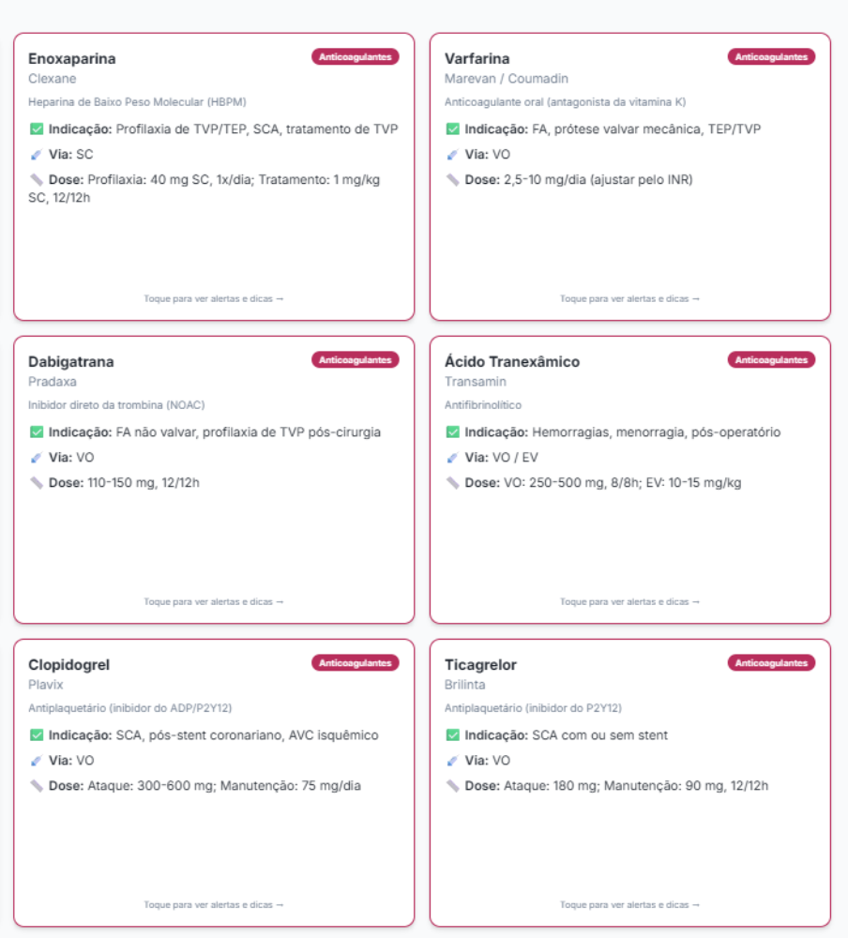Screen dimensions: 848x938
Task: Expand alerts and tips in Ticagrelor card
Action: pyautogui.click(x=630, y=905)
